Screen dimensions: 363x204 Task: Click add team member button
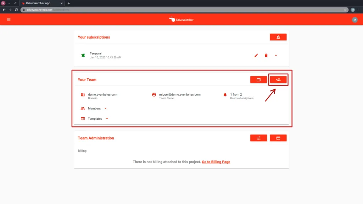tap(278, 80)
